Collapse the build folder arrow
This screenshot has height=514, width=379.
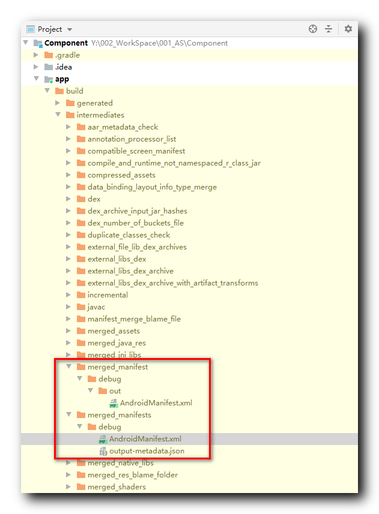(47, 91)
